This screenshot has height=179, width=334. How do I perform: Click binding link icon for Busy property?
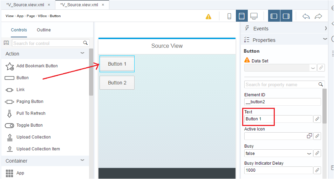[317, 153]
